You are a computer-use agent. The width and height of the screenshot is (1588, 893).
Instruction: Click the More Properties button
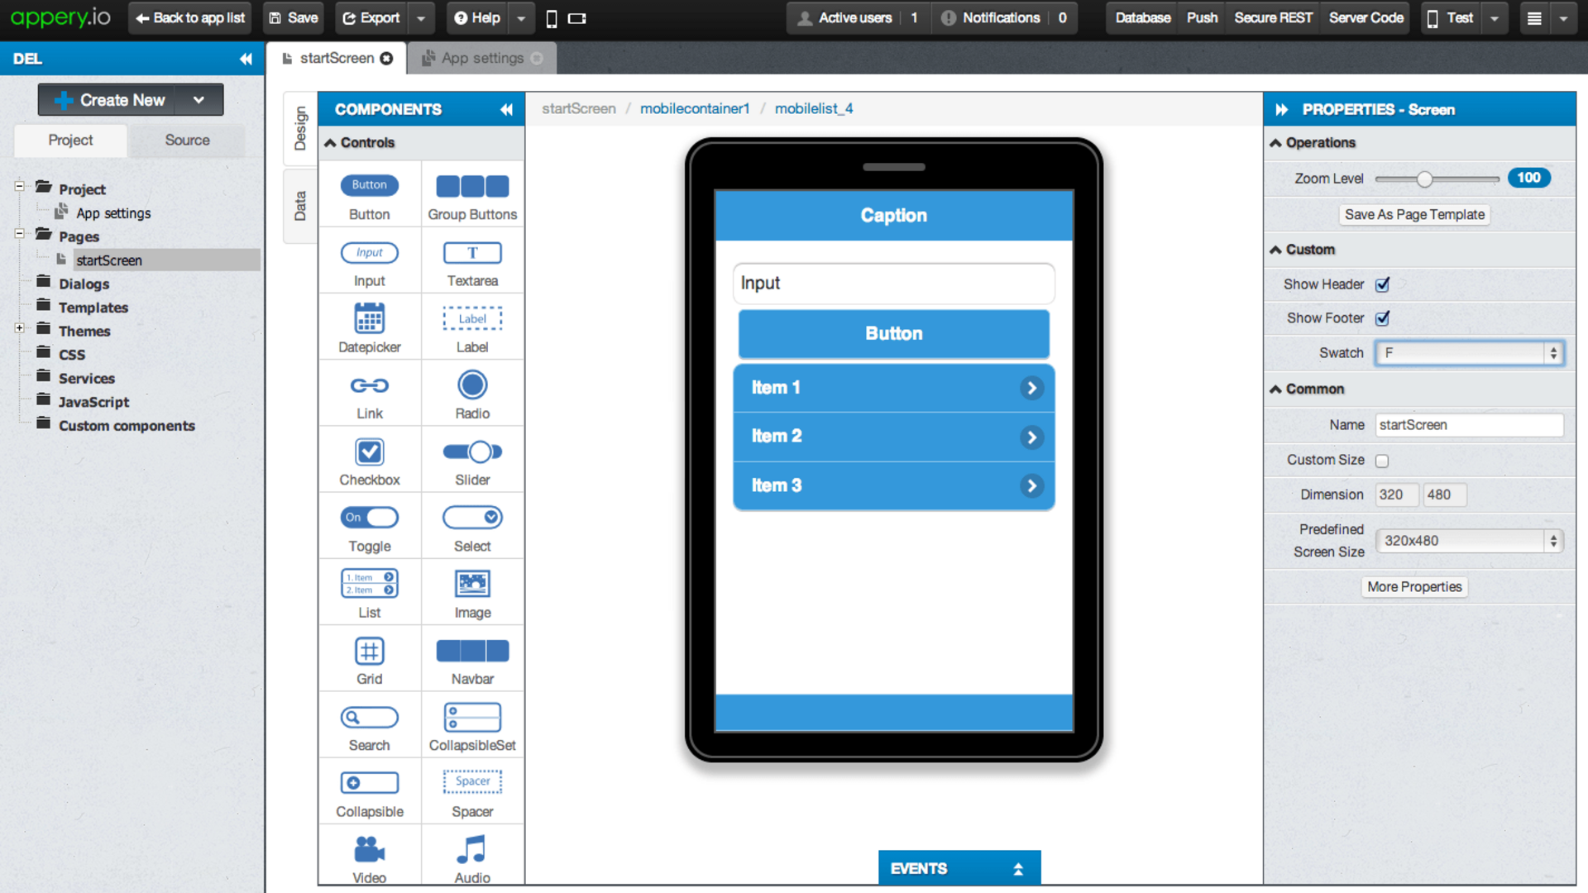pyautogui.click(x=1414, y=586)
